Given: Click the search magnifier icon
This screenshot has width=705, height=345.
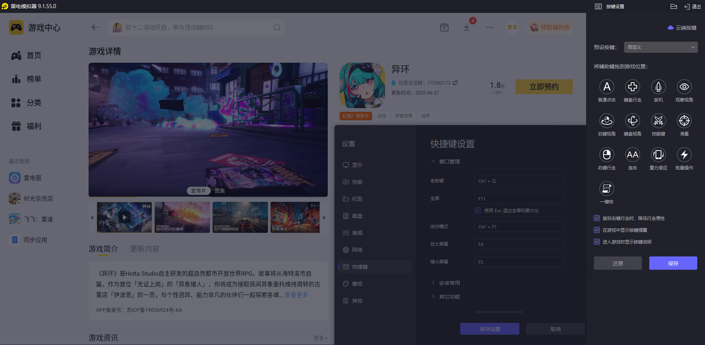Looking at the screenshot, I should [277, 27].
